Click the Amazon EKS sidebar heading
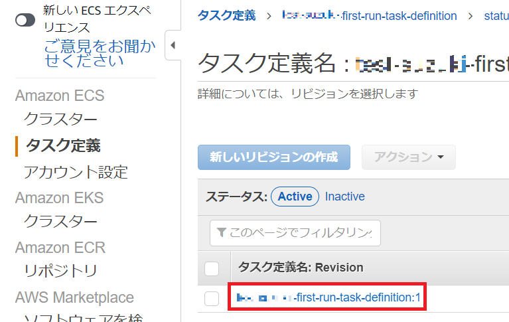509x322 pixels. (60, 198)
